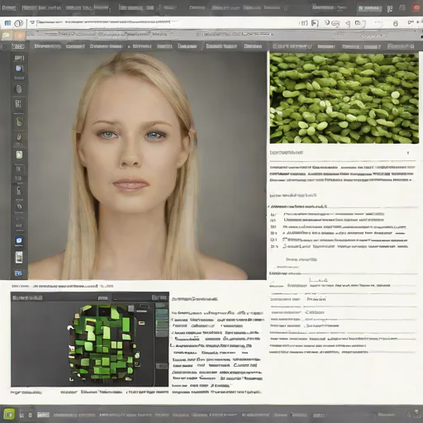Click the circular icon next to the address field

(x=18, y=23)
